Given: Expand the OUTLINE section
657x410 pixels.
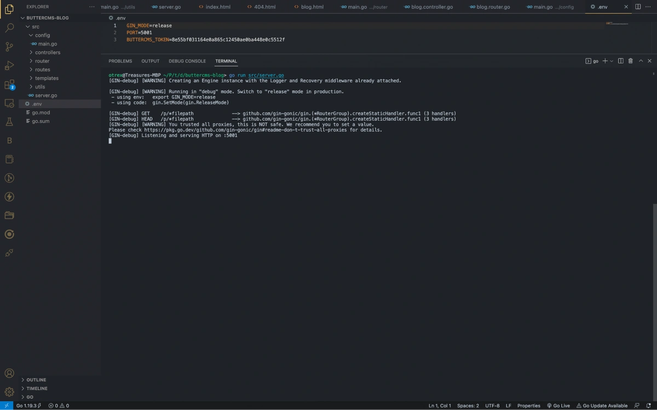Looking at the screenshot, I should (36, 380).
